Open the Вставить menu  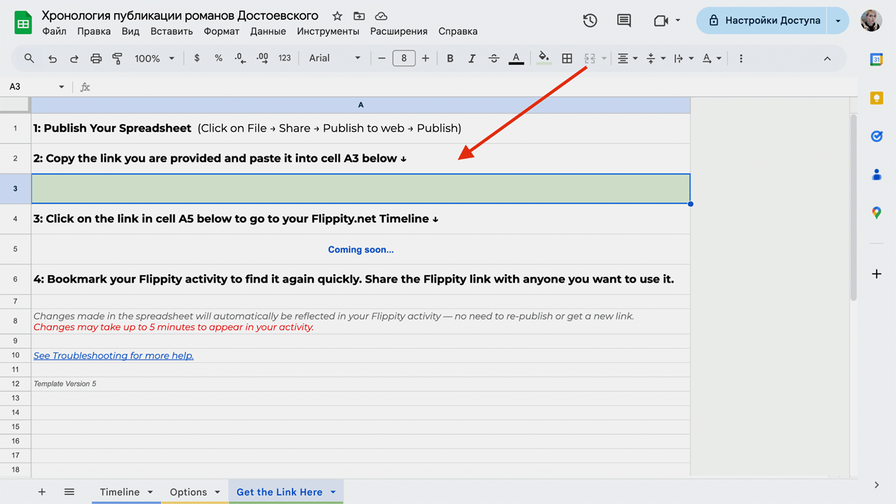pyautogui.click(x=172, y=31)
